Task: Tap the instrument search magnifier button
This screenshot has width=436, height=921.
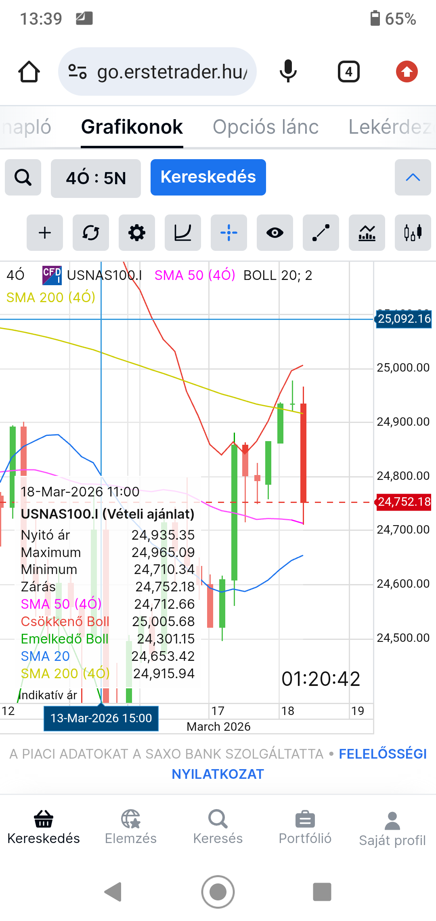Action: pos(23,177)
